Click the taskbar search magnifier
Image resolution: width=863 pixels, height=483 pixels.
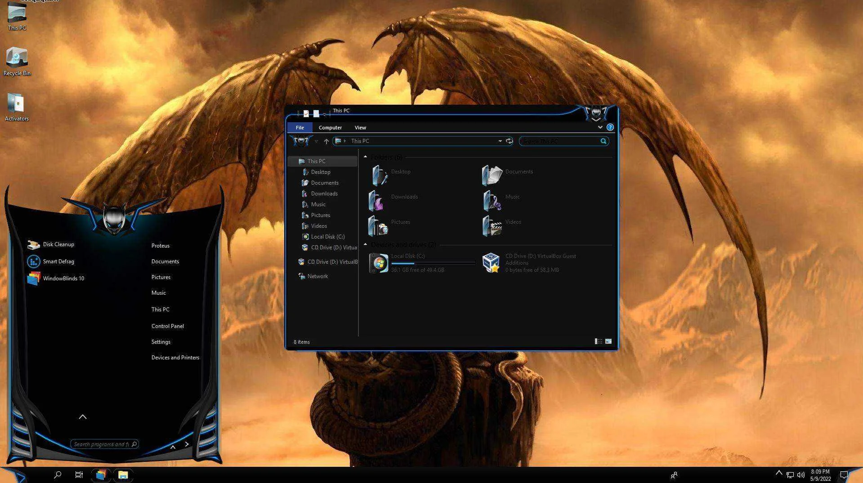58,475
